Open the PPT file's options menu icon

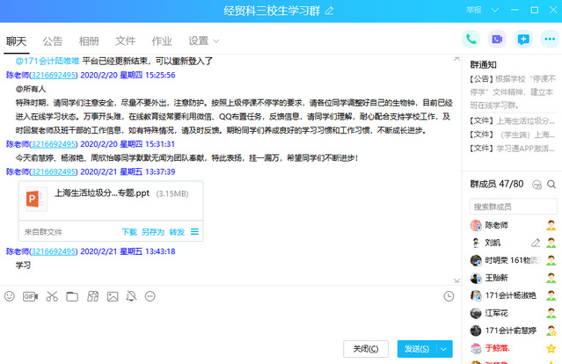pos(195,232)
